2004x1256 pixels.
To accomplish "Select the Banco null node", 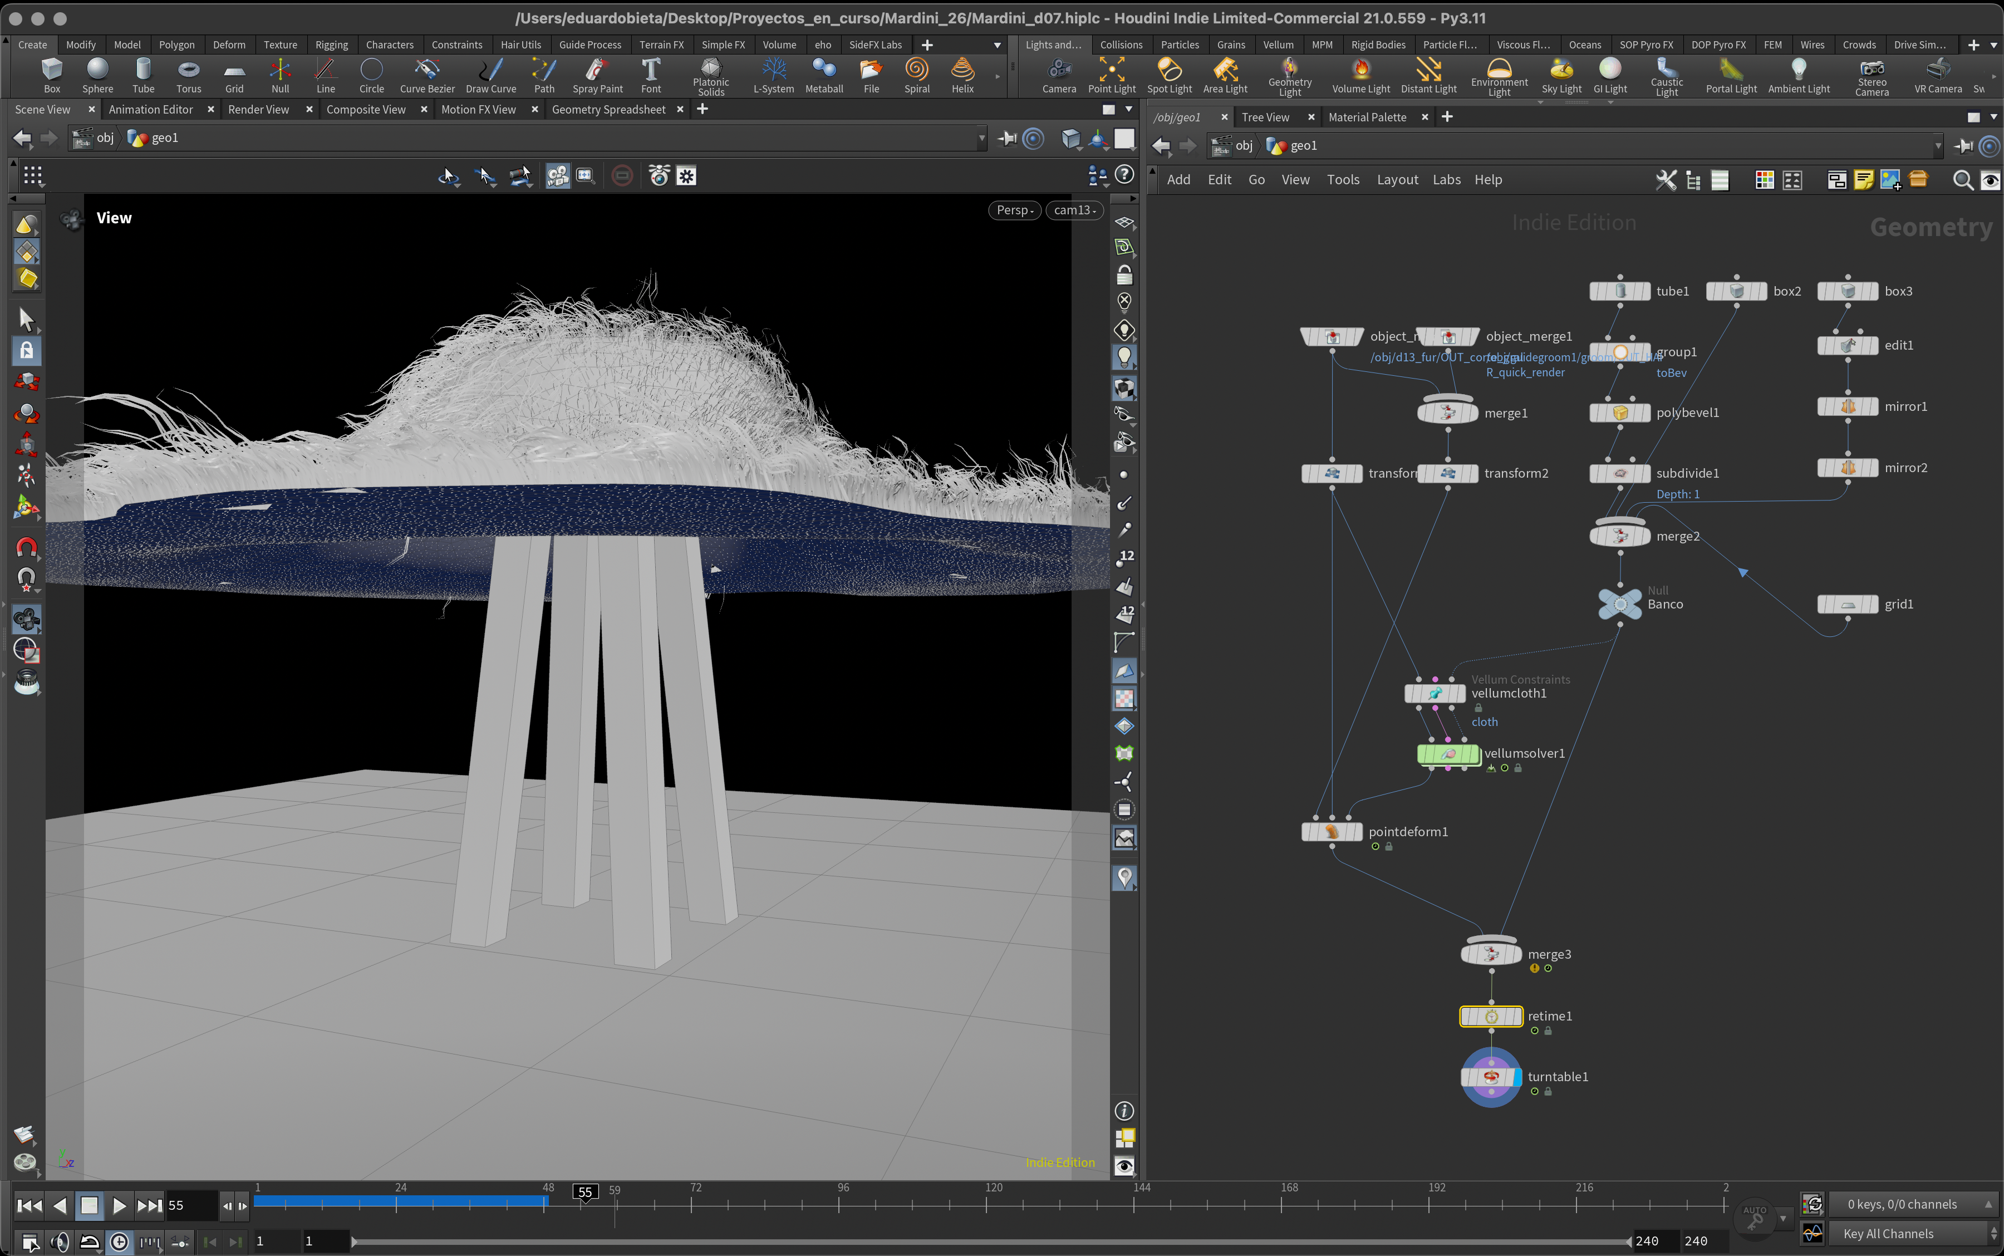I will click(x=1619, y=604).
